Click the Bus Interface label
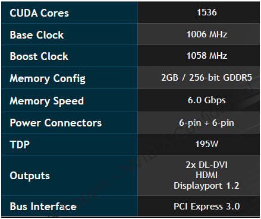The width and height of the screenshot is (261, 219). click(x=43, y=207)
